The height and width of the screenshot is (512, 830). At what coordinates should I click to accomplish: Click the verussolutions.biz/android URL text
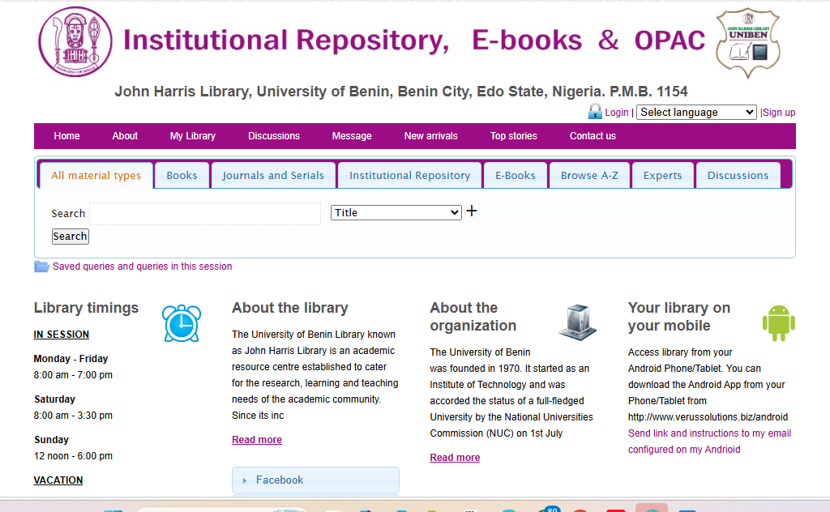coord(708,416)
